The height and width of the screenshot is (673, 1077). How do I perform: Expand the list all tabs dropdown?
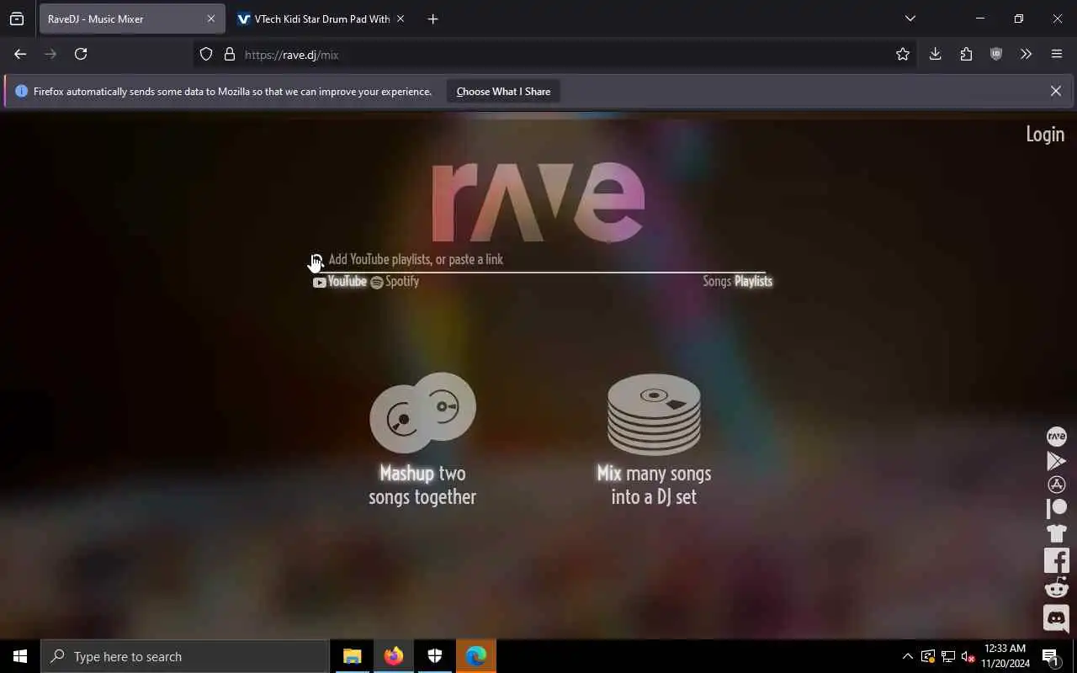pyautogui.click(x=910, y=19)
